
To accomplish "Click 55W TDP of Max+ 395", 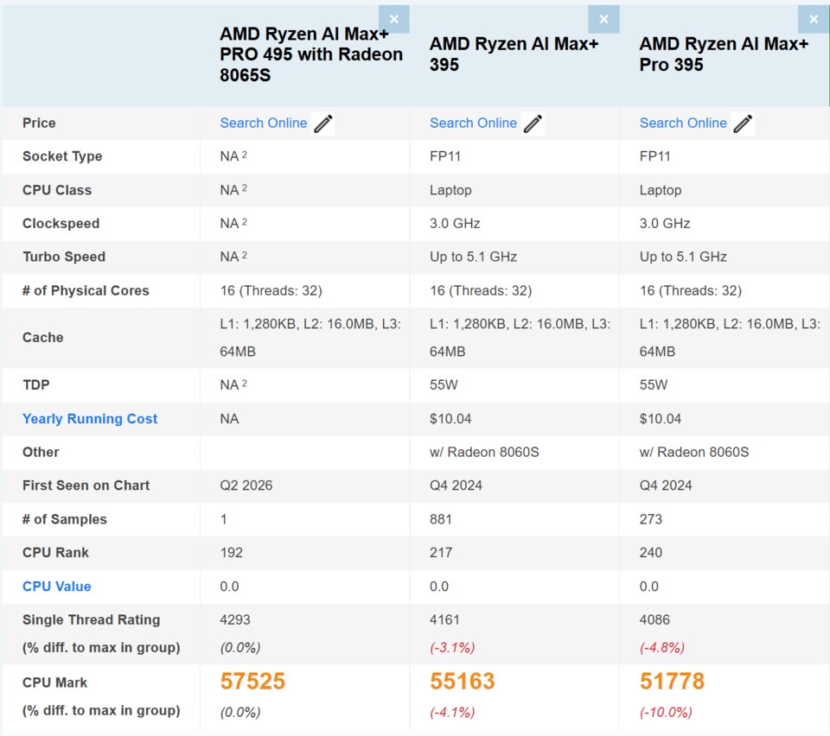I will point(444,385).
